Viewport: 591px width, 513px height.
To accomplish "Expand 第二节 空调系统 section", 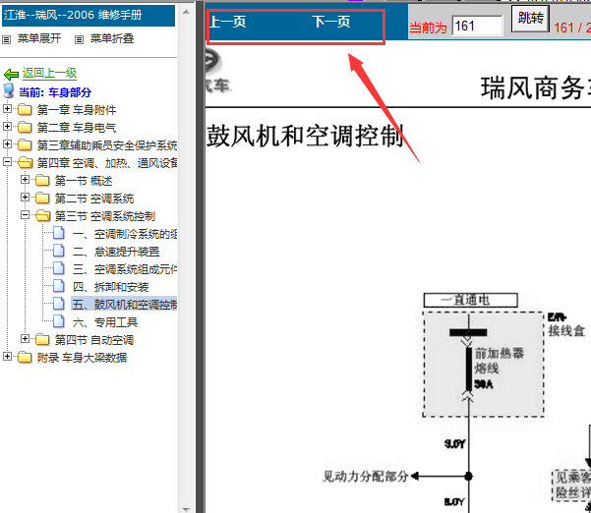I will point(26,198).
